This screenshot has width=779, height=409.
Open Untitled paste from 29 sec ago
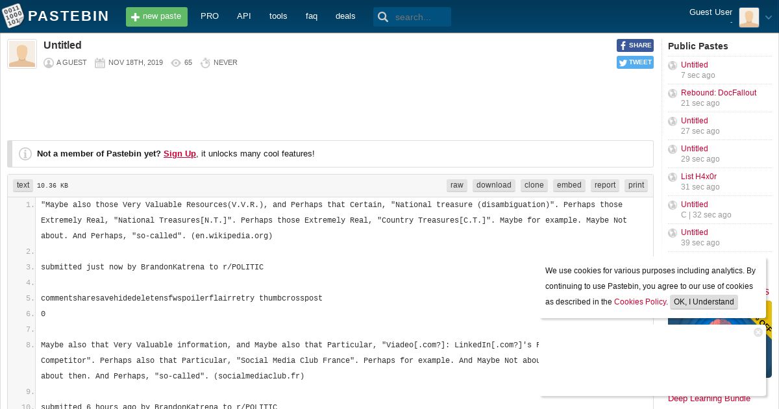(695, 149)
